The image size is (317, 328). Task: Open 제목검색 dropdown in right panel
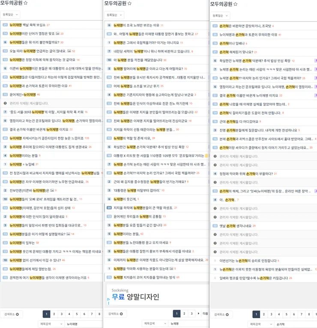coord(261,324)
